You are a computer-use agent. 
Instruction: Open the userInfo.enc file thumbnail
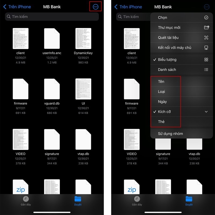[x=52, y=38]
